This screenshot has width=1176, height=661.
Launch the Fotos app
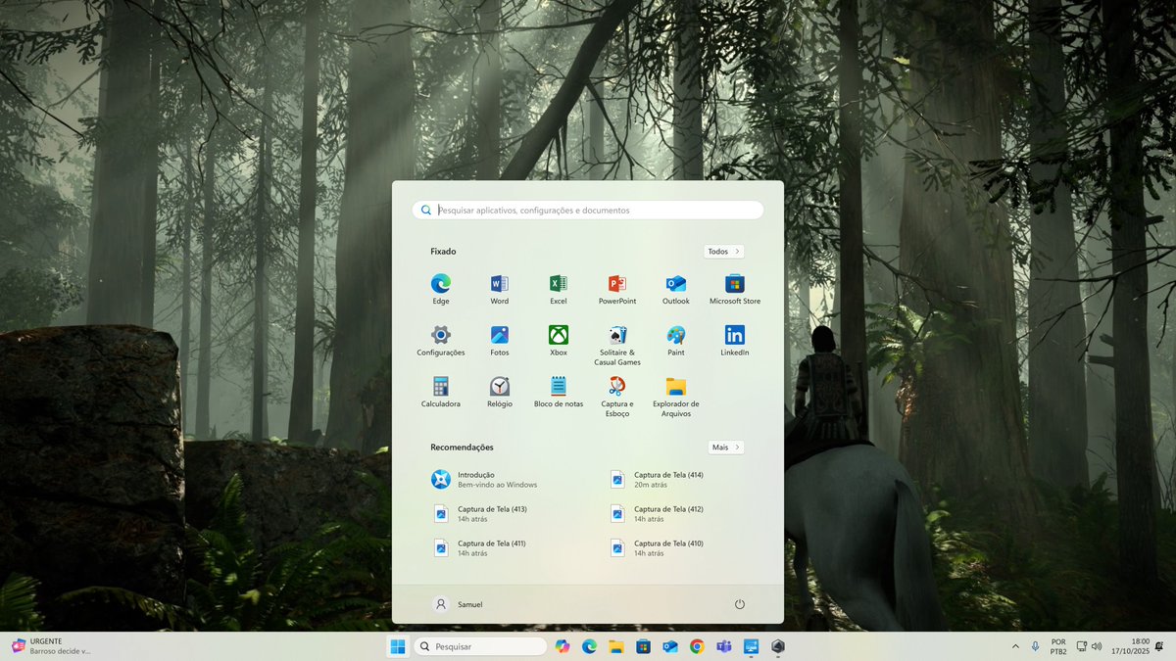pos(500,340)
